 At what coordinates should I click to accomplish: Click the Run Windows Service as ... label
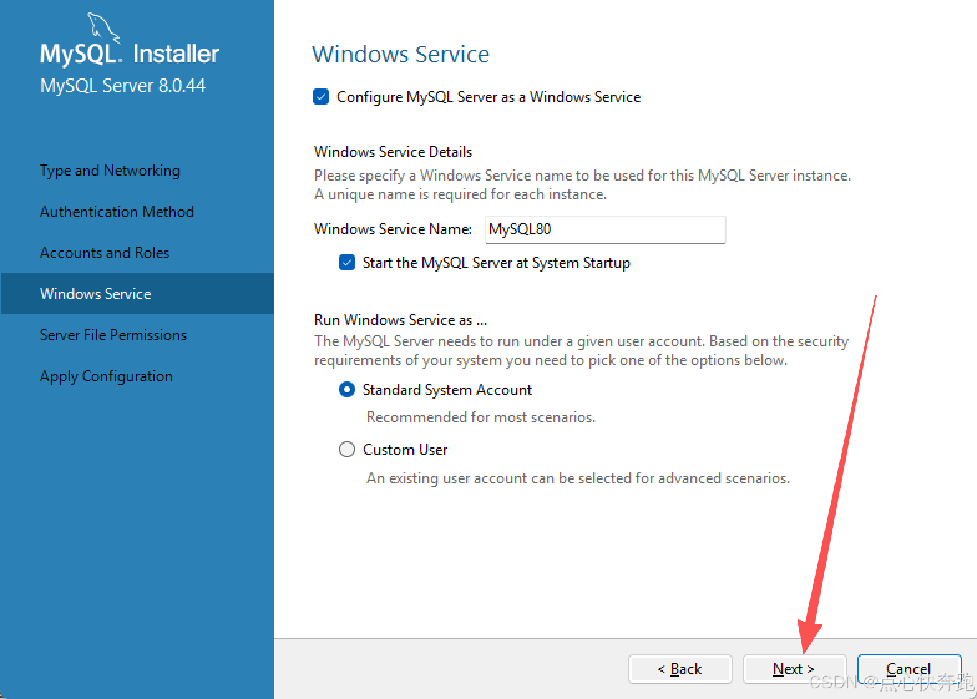(x=401, y=320)
